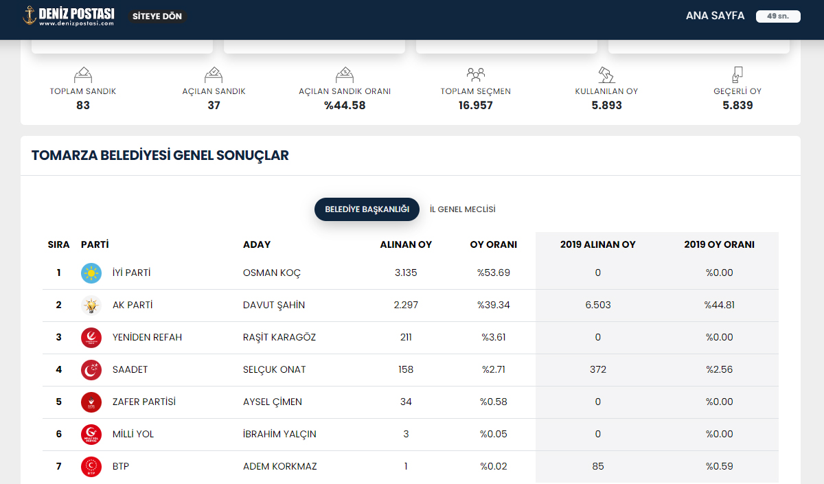Click the TOMARZA BELEDİYESİ GENEL SONUÇLAR heading
Image resolution: width=824 pixels, height=484 pixels.
(160, 156)
